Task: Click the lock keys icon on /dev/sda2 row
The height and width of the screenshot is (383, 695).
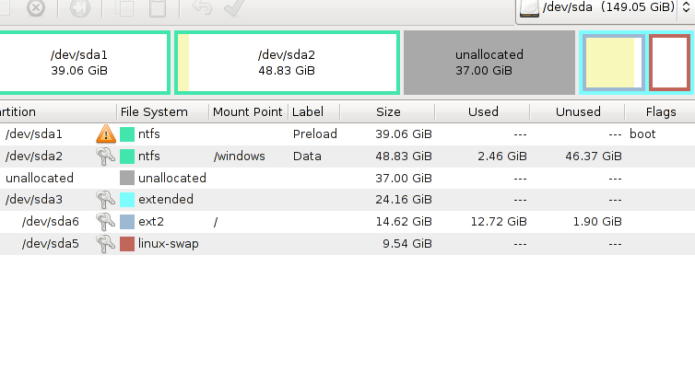Action: pyautogui.click(x=105, y=157)
